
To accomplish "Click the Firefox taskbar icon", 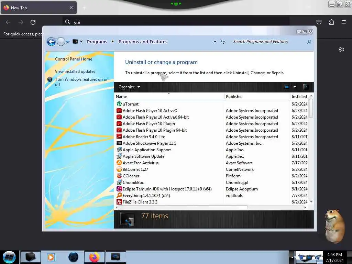I will pyautogui.click(x=95, y=257).
